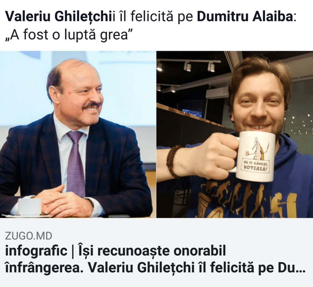Viewport: 313px width, 287px height.
Task: Click the bold name Valeriu Ghilețchi in post
Action: [x=59, y=17]
